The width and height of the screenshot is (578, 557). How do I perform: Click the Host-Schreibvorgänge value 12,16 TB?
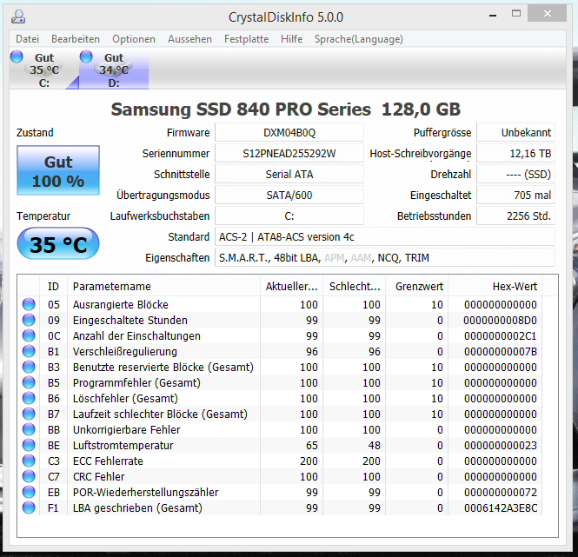tap(515, 153)
